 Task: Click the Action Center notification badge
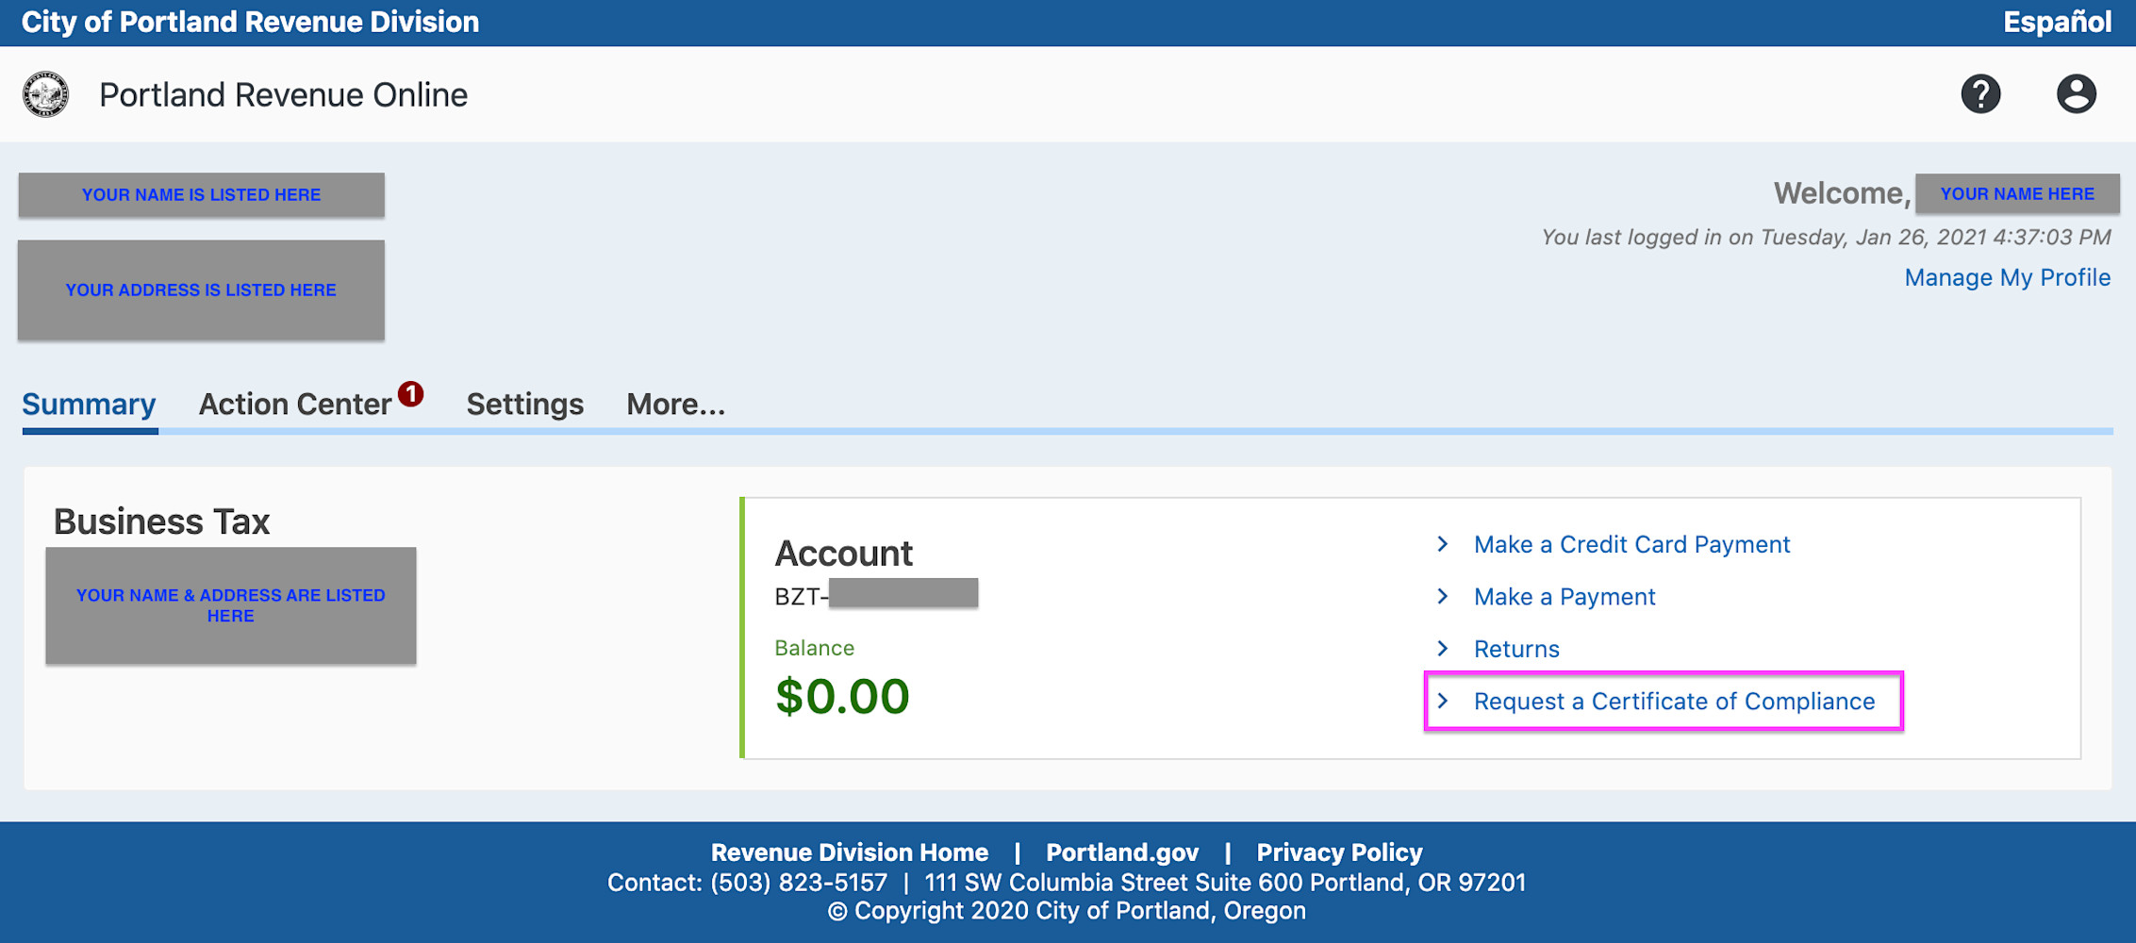pos(410,393)
